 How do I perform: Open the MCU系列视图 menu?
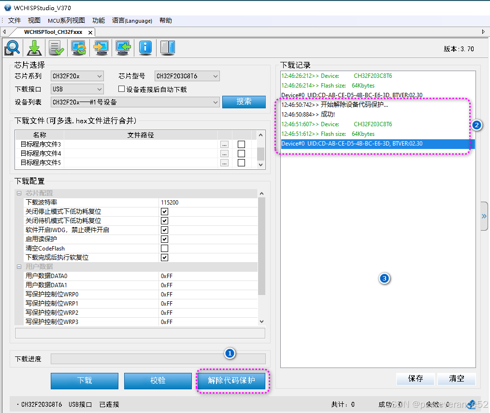66,20
